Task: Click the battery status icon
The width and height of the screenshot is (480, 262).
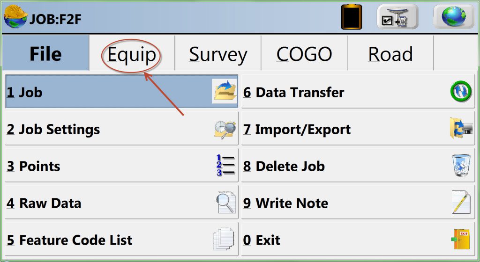Action: [352, 17]
